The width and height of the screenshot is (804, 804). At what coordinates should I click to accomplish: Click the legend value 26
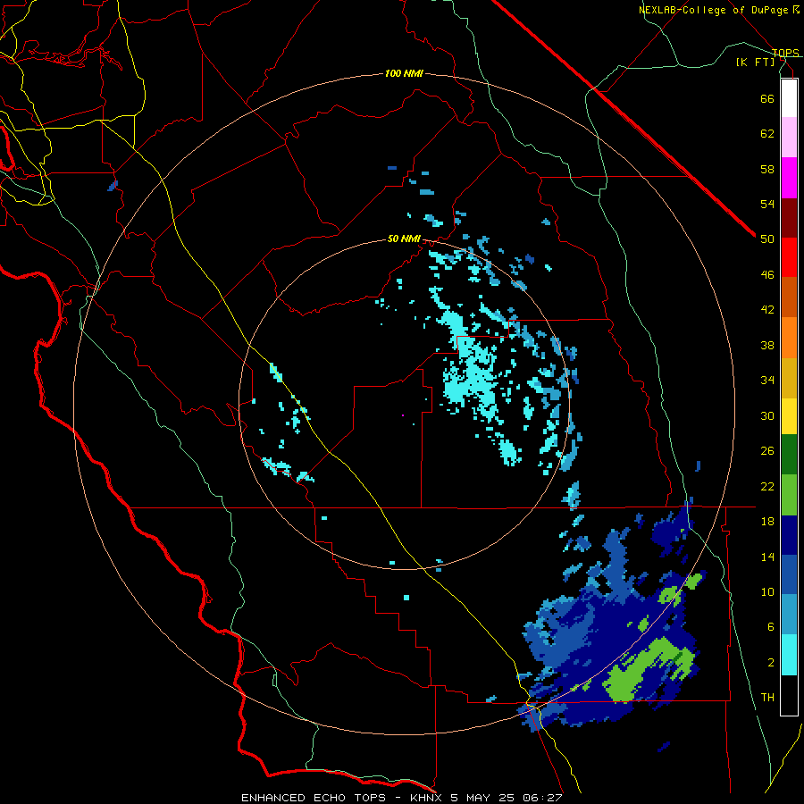point(767,451)
